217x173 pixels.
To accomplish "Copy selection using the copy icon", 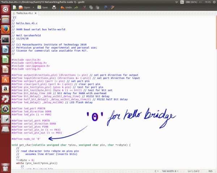I will tap(91, 8).
